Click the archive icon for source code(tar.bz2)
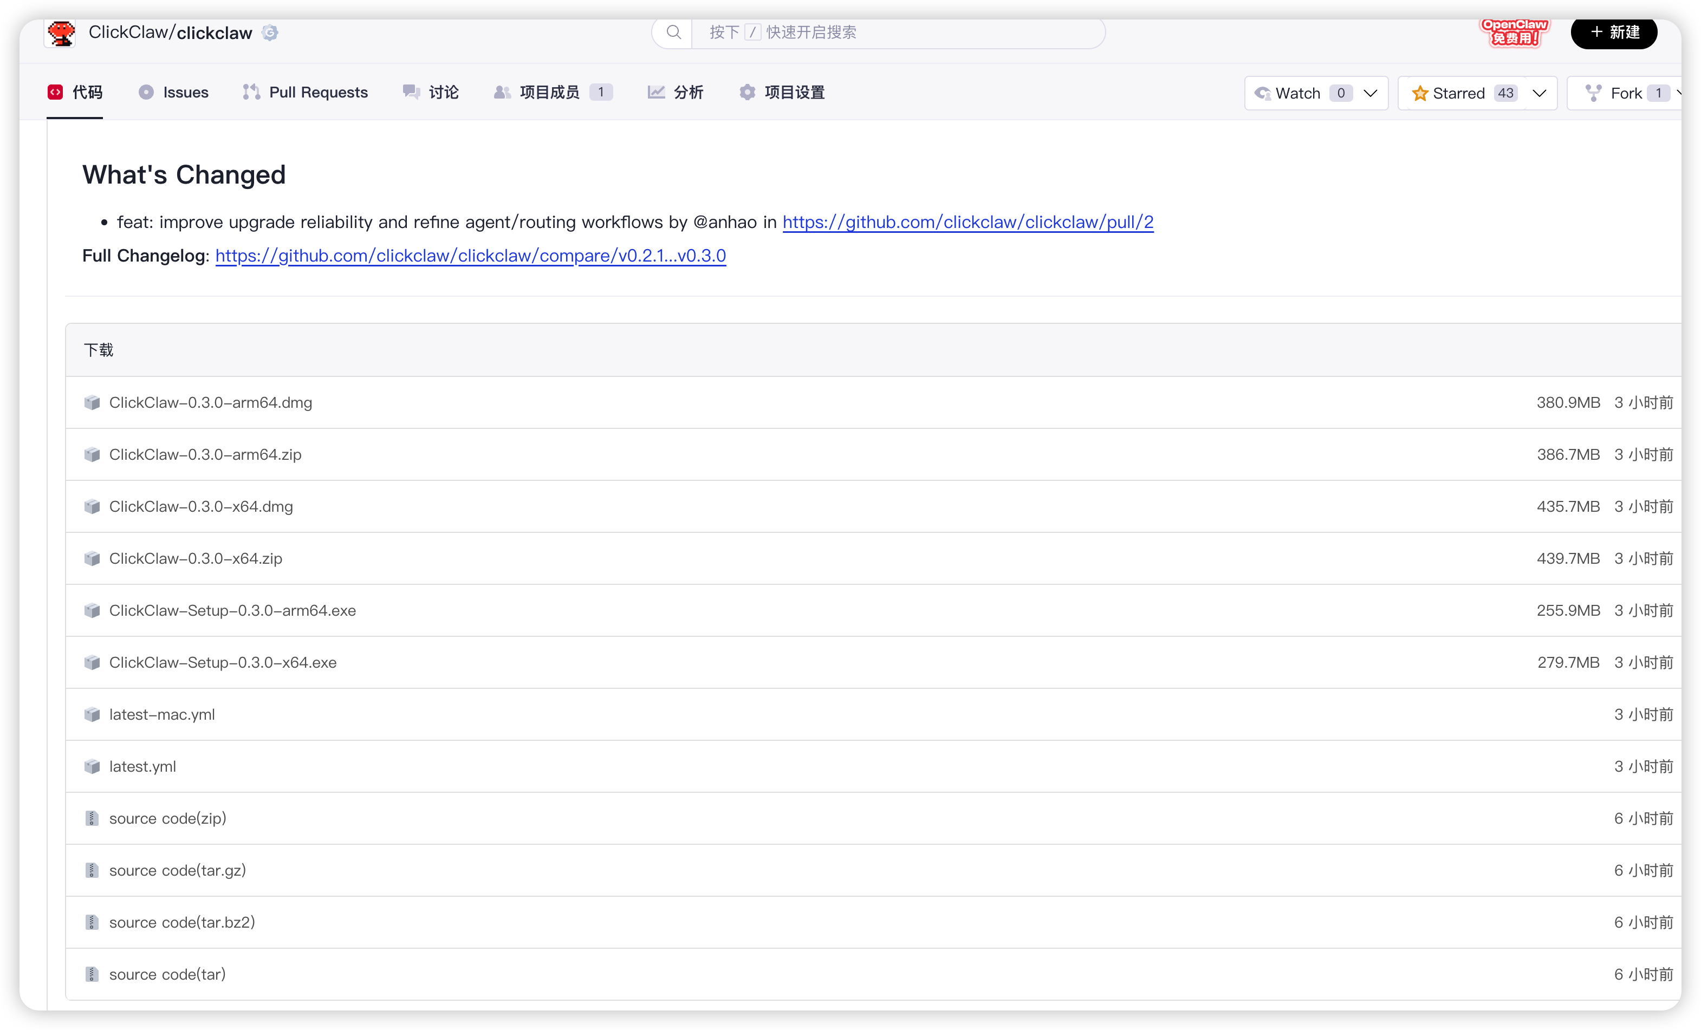This screenshot has width=1701, height=1030. tap(92, 922)
